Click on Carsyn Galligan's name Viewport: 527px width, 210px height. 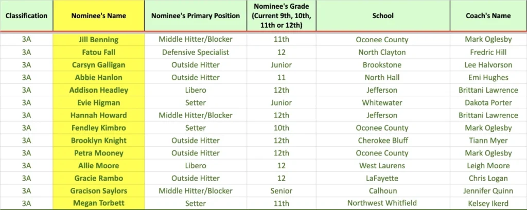tap(99, 65)
